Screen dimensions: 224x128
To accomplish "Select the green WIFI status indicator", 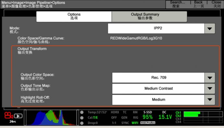I will coord(135,123).
